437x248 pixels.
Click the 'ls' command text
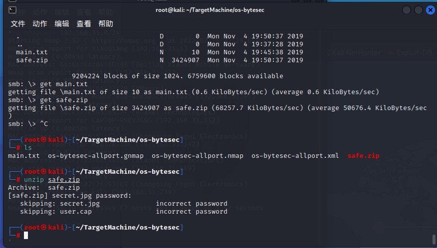click(28, 148)
